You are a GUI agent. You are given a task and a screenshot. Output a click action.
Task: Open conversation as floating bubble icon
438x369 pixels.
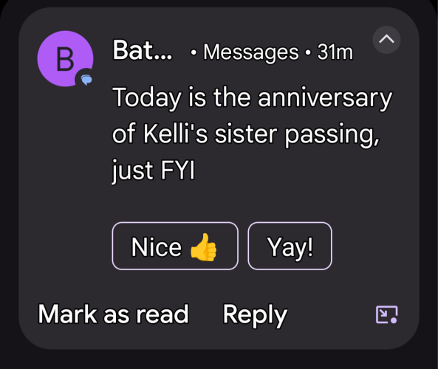pos(386,314)
